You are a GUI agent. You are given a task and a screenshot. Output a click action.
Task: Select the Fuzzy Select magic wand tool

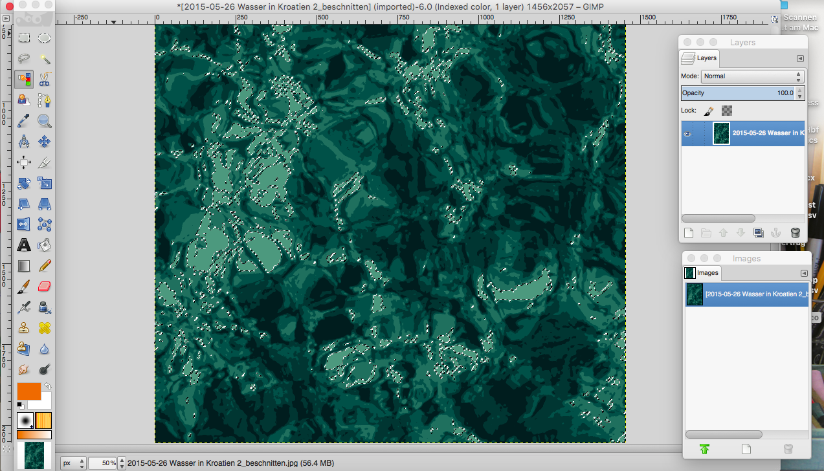coord(45,59)
